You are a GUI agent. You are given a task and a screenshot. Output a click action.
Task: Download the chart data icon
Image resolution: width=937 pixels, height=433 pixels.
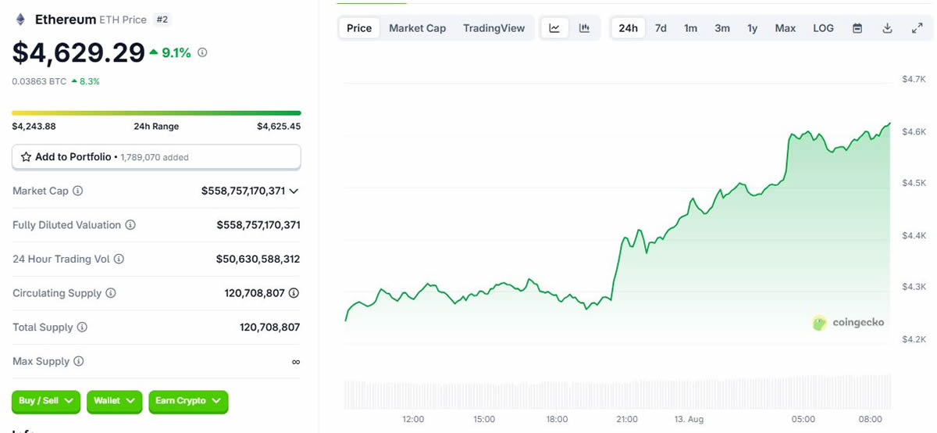pos(887,28)
